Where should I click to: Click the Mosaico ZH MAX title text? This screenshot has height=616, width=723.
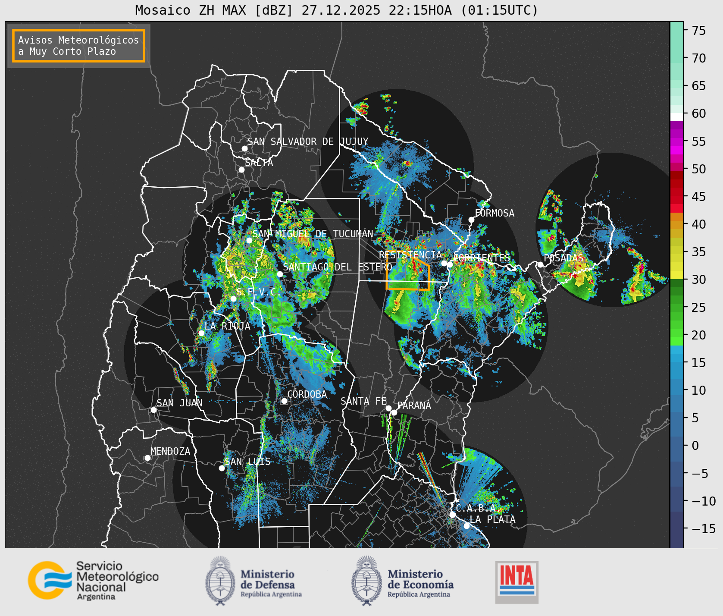[337, 10]
